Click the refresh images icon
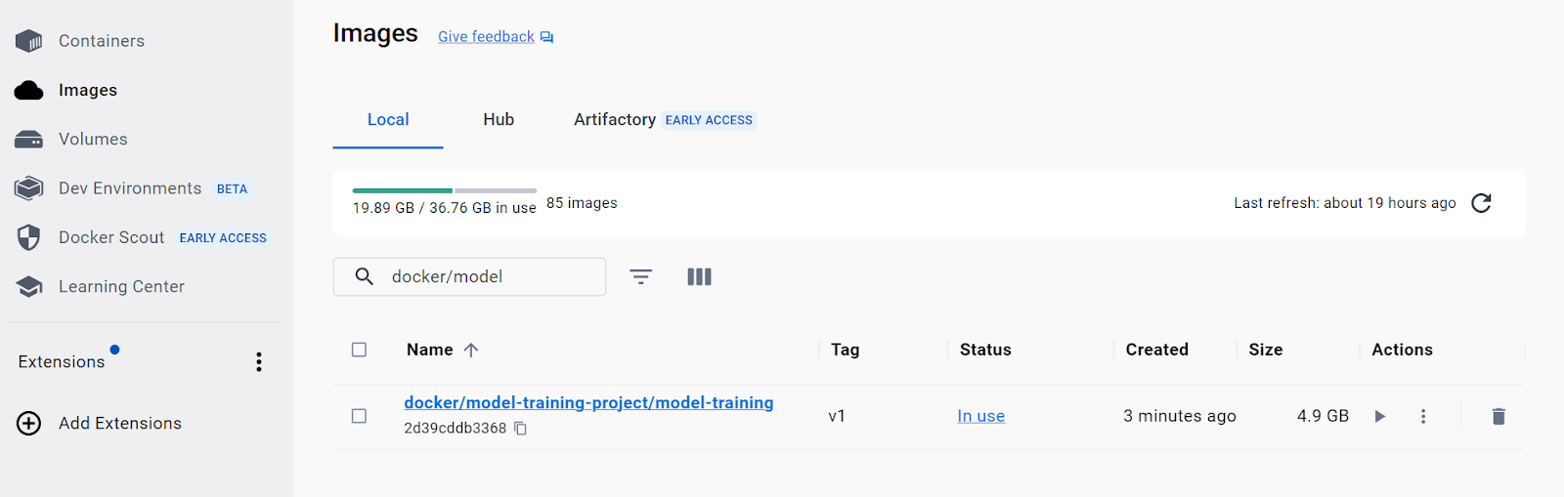Screen dimensions: 1564x497 [x=1481, y=203]
